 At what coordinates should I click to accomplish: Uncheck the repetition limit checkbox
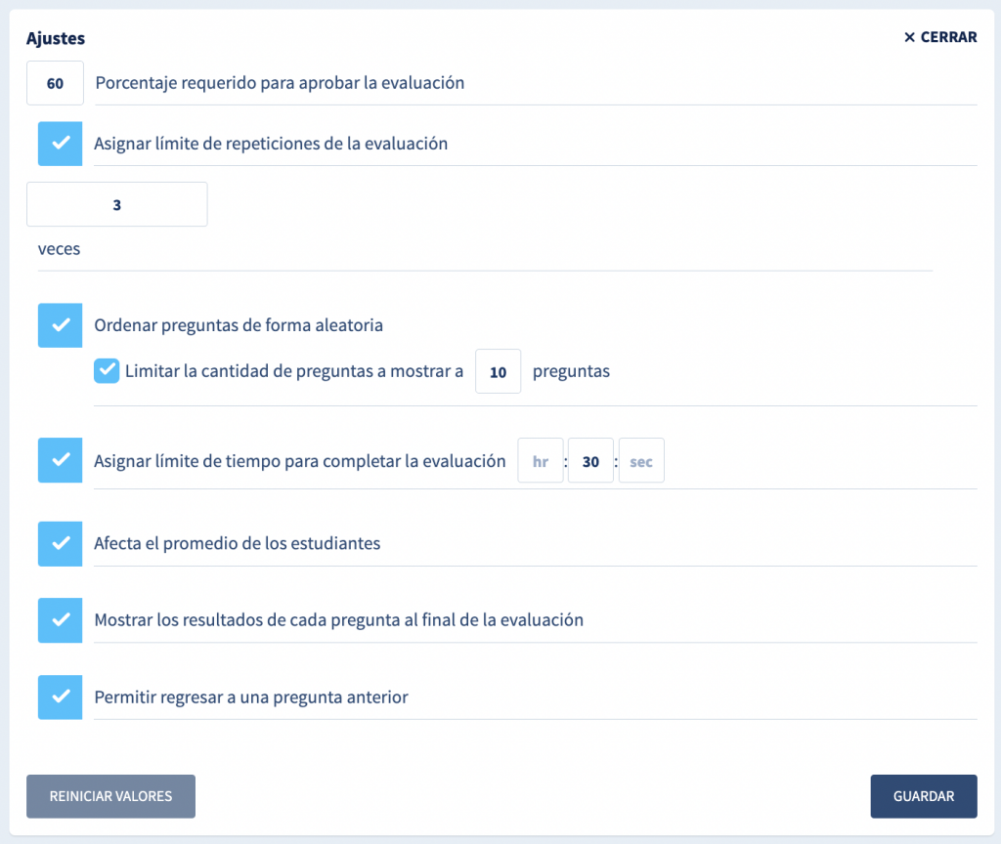click(x=60, y=144)
